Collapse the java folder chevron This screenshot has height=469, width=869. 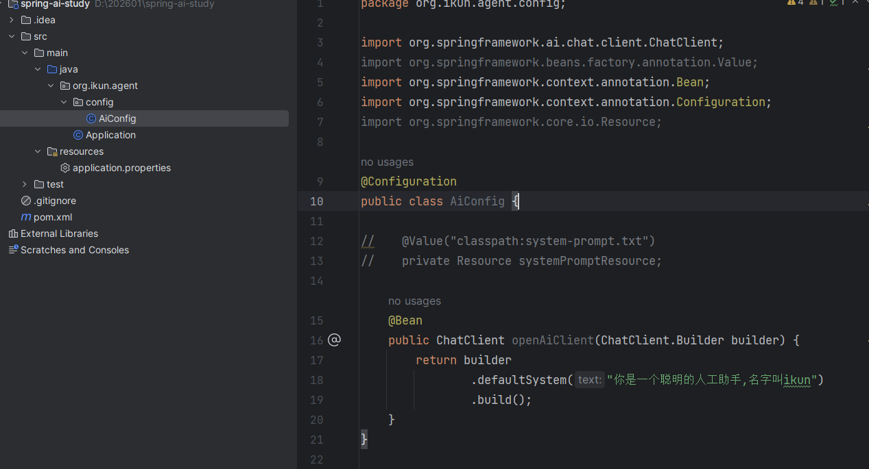point(38,69)
